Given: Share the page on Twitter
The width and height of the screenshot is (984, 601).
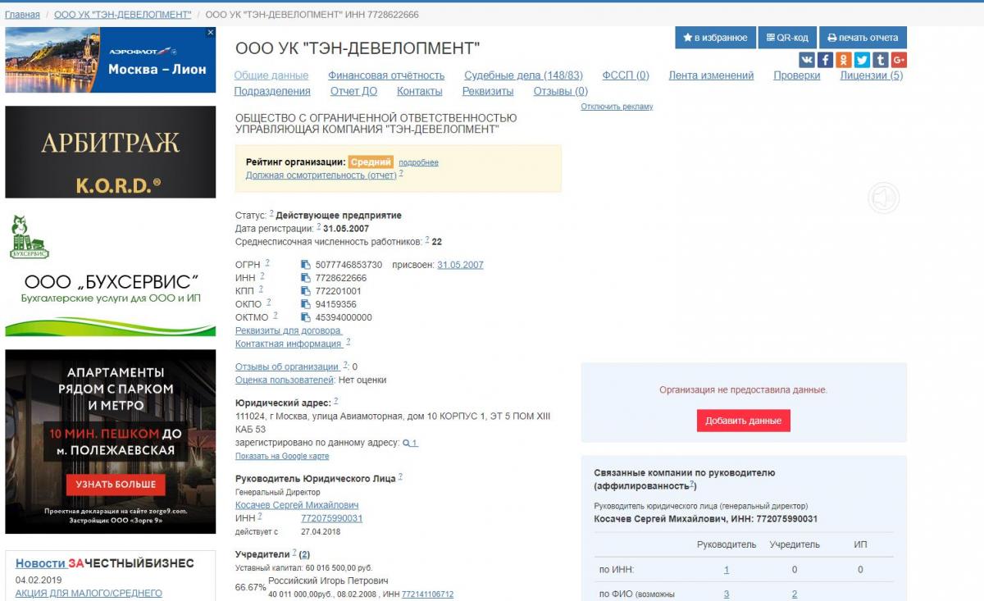Looking at the screenshot, I should pos(862,60).
